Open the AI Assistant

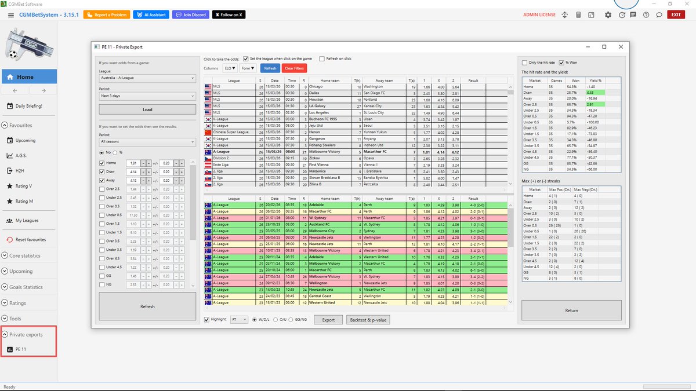[151, 14]
